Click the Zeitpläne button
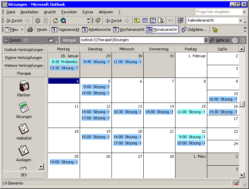 tap(194, 29)
